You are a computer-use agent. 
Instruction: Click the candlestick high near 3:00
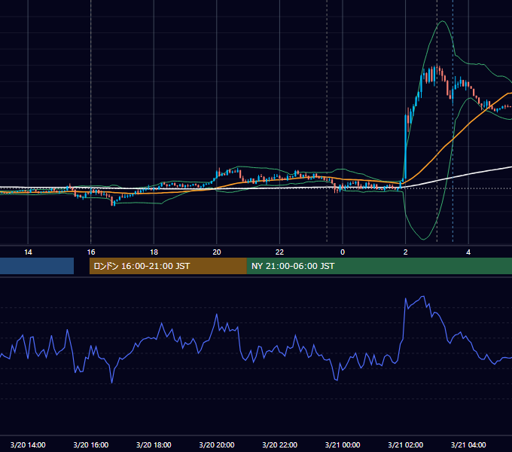coord(437,66)
